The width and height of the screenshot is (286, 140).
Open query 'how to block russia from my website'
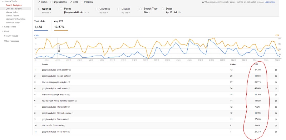coord(58,101)
